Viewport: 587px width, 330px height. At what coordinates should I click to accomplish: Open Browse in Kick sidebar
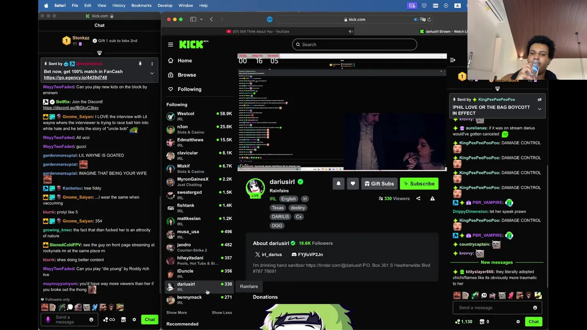182,75
